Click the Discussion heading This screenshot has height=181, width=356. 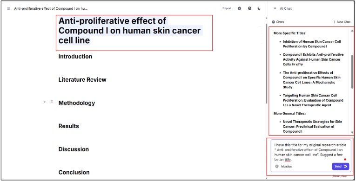tap(74, 149)
